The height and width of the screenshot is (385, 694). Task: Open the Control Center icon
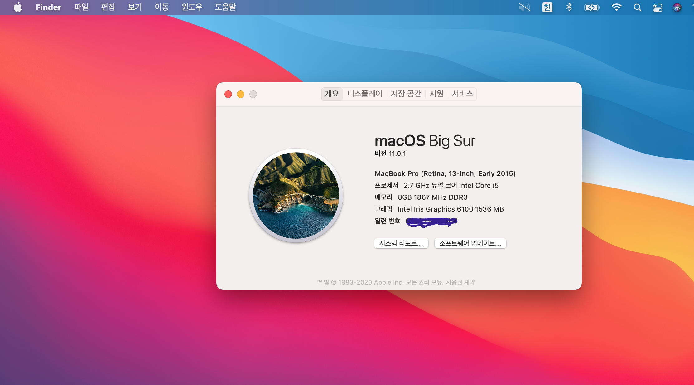pos(658,7)
